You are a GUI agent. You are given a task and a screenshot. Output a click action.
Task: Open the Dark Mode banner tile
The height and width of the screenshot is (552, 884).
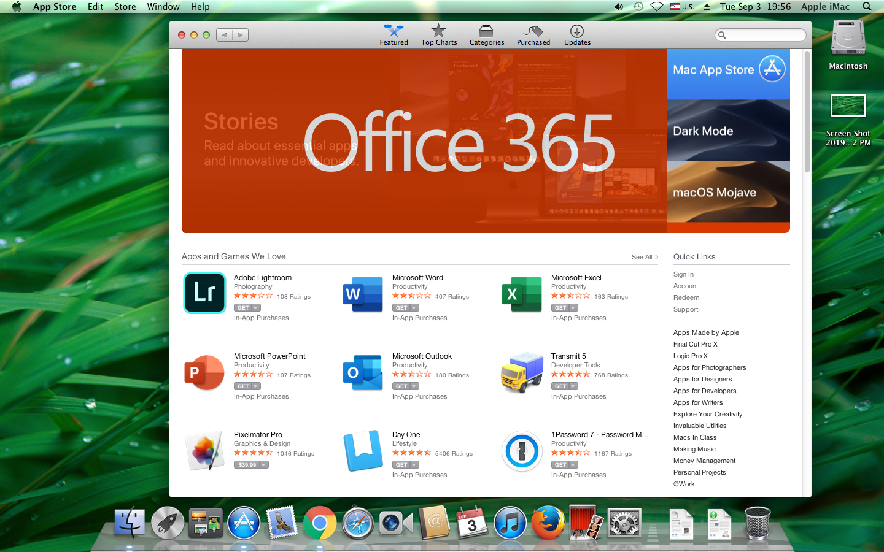point(728,130)
